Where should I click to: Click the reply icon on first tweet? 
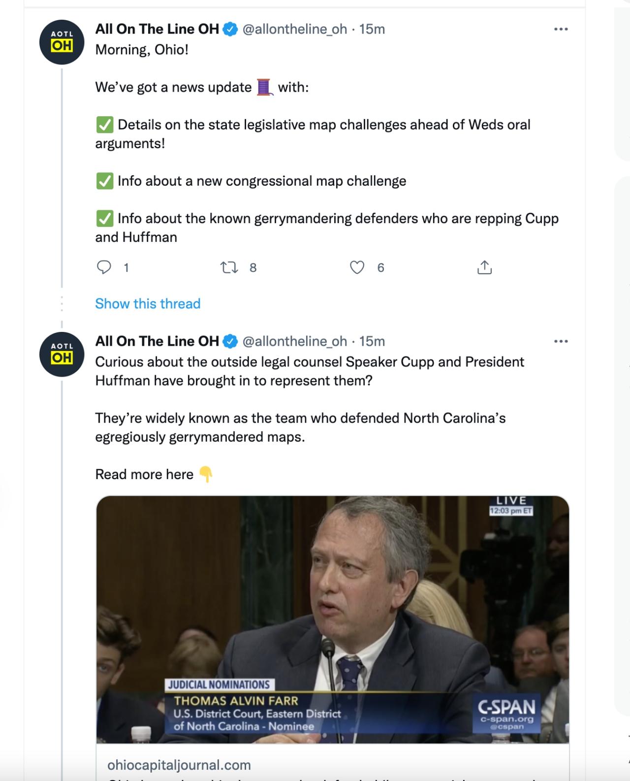(x=104, y=267)
